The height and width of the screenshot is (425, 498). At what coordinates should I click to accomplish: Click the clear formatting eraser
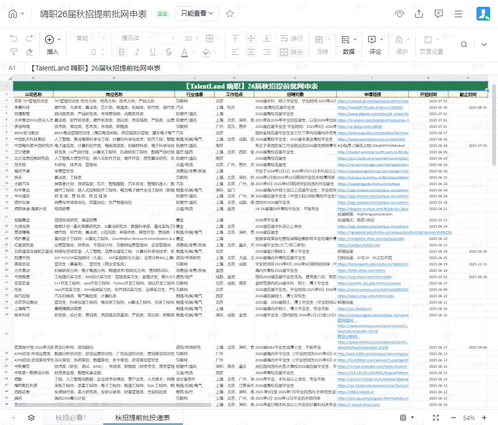click(29, 52)
